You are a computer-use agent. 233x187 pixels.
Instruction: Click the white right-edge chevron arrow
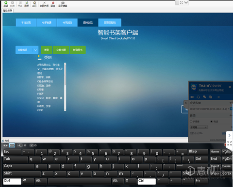click(230, 136)
